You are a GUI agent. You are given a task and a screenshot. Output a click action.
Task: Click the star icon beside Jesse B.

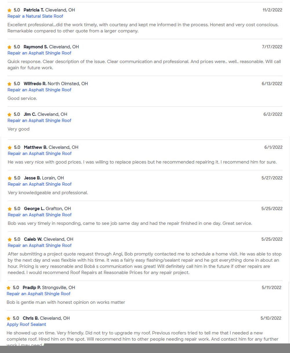pos(10,178)
